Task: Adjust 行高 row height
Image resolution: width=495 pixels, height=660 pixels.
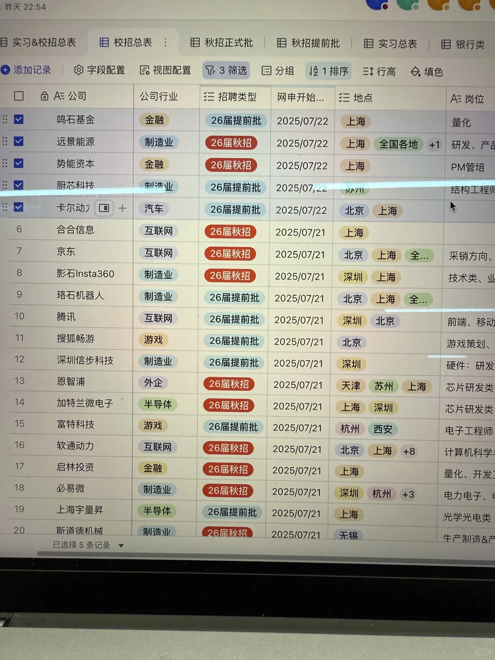Action: click(379, 71)
